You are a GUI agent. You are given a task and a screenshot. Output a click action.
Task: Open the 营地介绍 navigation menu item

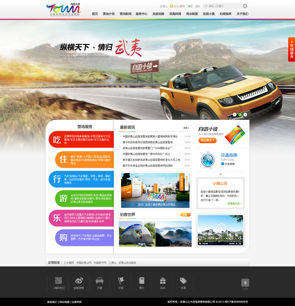pyautogui.click(x=108, y=14)
